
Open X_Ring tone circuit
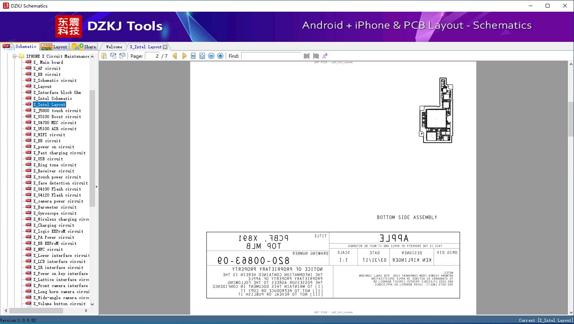click(55, 165)
